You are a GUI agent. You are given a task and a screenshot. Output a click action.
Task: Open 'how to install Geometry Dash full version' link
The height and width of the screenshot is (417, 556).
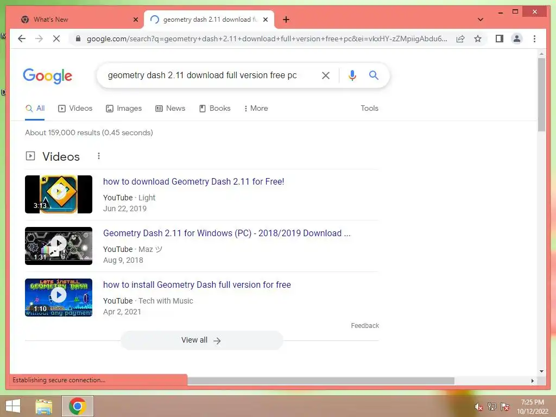point(197,285)
